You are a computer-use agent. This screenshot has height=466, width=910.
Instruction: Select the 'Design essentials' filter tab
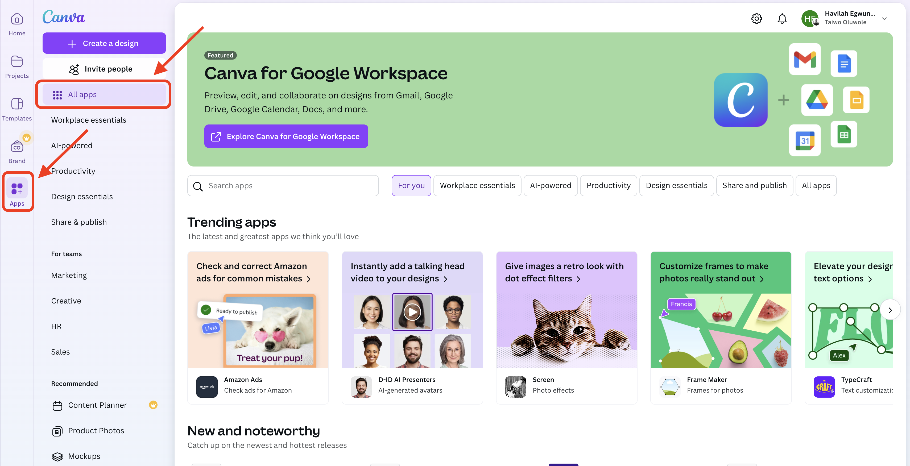[676, 185]
